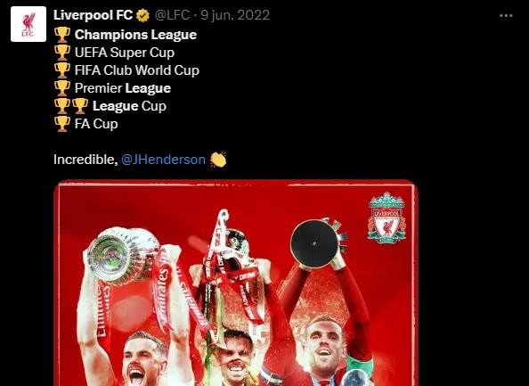Click the gold verified badge
529x386 pixels.
142,15
